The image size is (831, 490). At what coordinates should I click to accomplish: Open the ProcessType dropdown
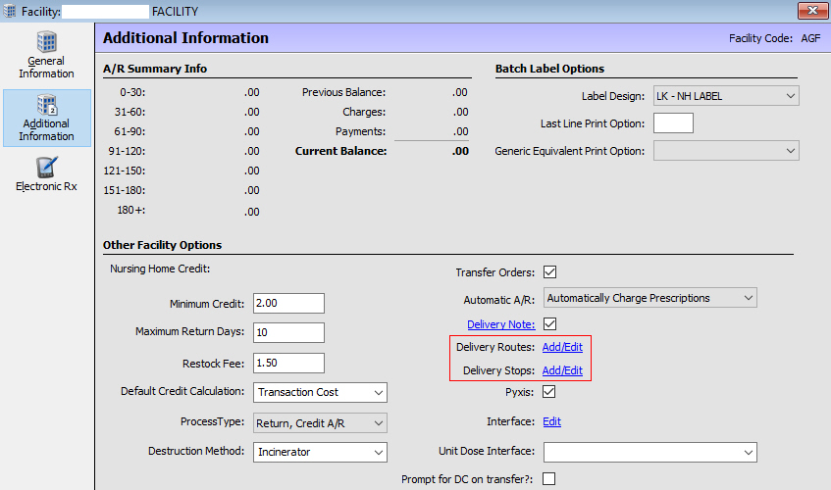(320, 423)
